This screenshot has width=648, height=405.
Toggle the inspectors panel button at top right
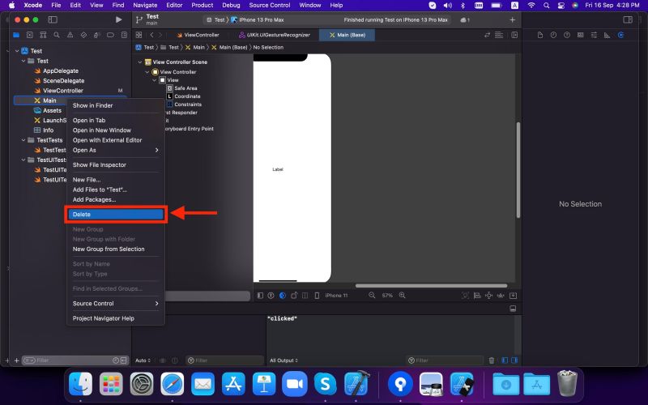point(627,19)
